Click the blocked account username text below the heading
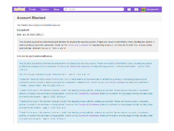The height and width of the screenshot is (131, 174). point(23,30)
